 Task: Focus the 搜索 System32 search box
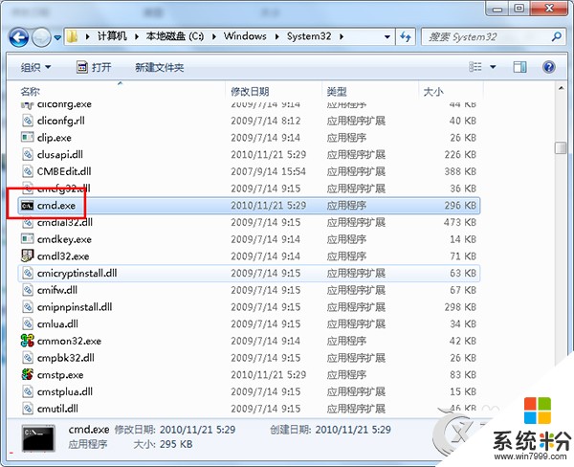click(x=492, y=36)
